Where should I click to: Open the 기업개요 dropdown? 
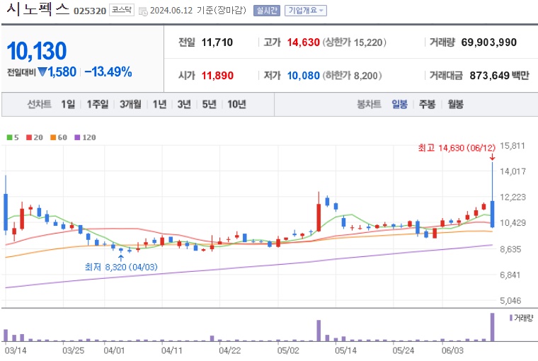pyautogui.click(x=305, y=11)
